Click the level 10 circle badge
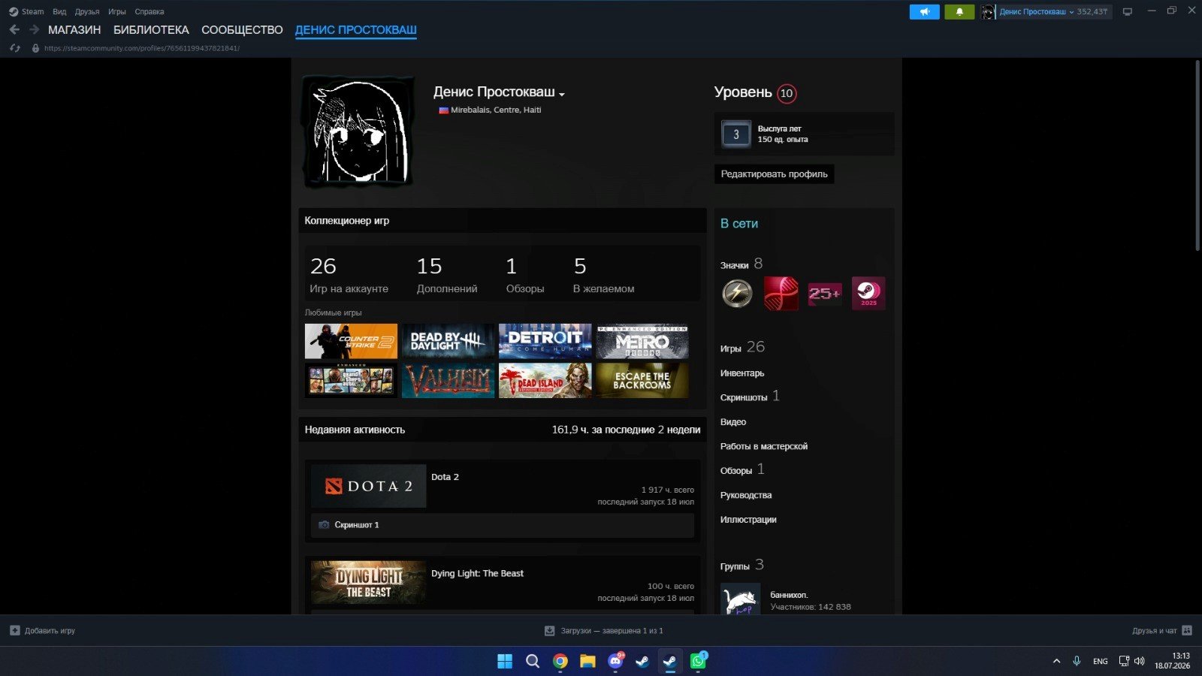This screenshot has width=1202, height=676. tap(787, 93)
